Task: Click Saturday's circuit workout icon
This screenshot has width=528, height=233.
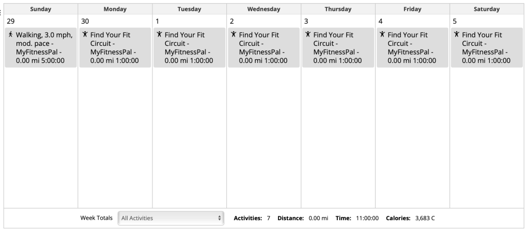Action: [457, 35]
